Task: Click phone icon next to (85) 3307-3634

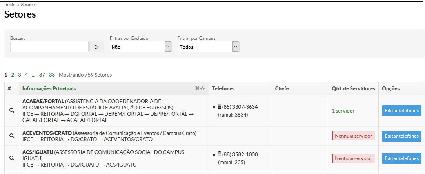Action: [220, 107]
